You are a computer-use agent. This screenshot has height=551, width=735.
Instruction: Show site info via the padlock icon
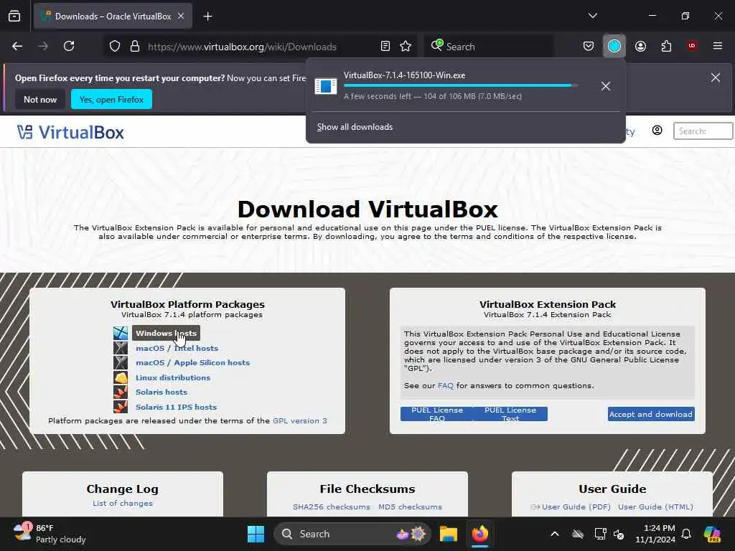coord(135,47)
